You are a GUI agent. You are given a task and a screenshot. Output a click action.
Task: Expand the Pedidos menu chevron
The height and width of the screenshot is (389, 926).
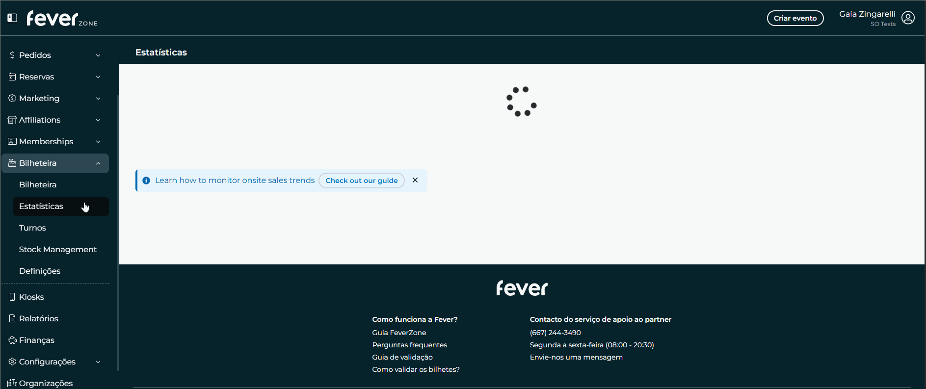98,55
